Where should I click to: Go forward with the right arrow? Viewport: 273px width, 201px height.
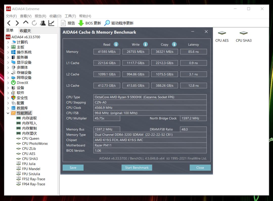[x=17, y=23]
